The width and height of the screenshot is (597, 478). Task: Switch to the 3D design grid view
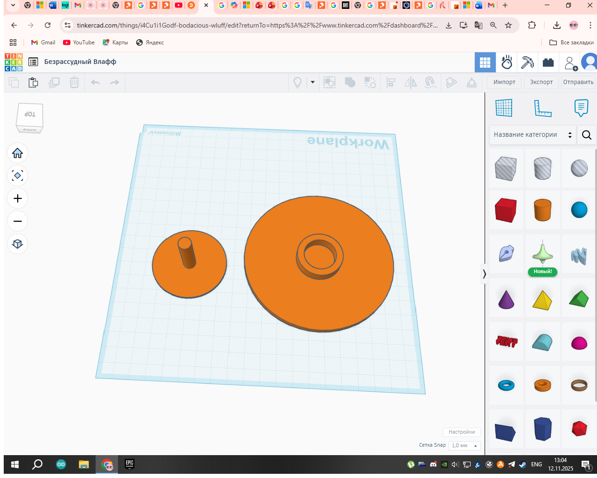tap(485, 62)
